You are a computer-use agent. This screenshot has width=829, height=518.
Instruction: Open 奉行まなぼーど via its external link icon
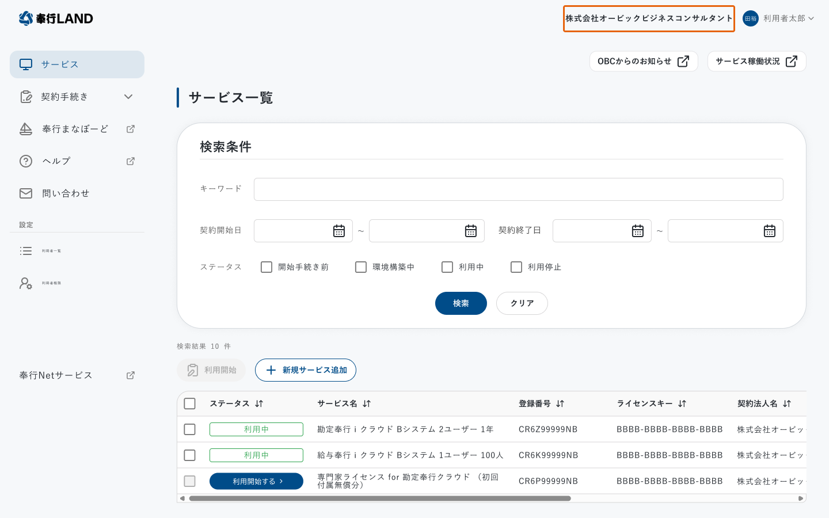[x=130, y=128]
